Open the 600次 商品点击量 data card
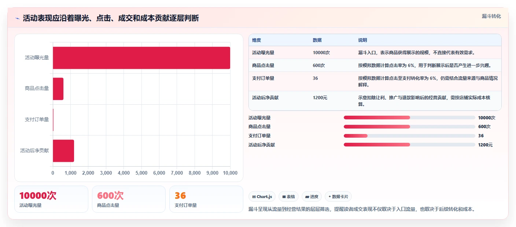 (x=129, y=199)
